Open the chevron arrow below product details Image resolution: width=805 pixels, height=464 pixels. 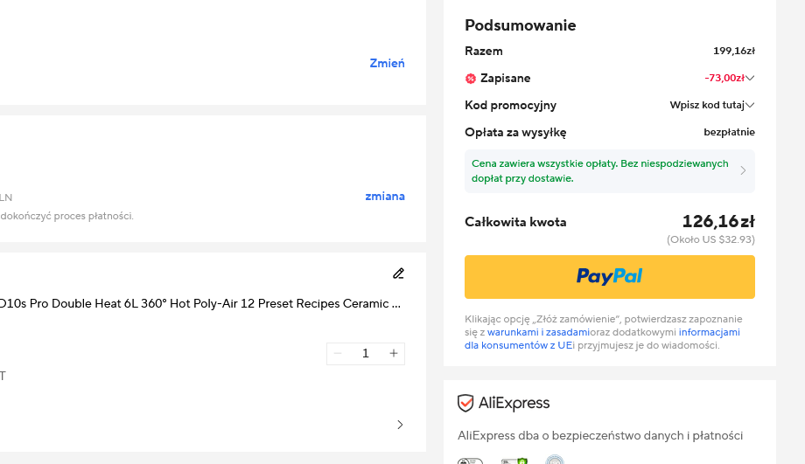coord(400,425)
